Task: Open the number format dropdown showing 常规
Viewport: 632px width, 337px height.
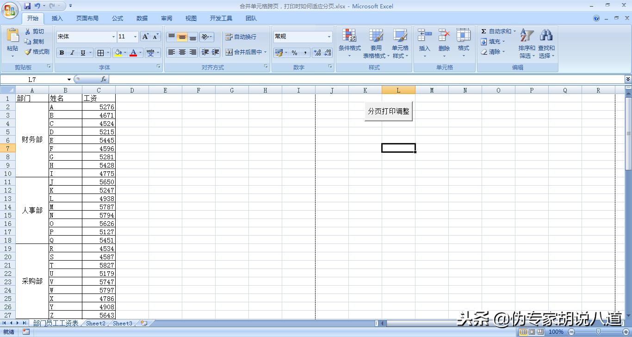Action: (x=329, y=37)
